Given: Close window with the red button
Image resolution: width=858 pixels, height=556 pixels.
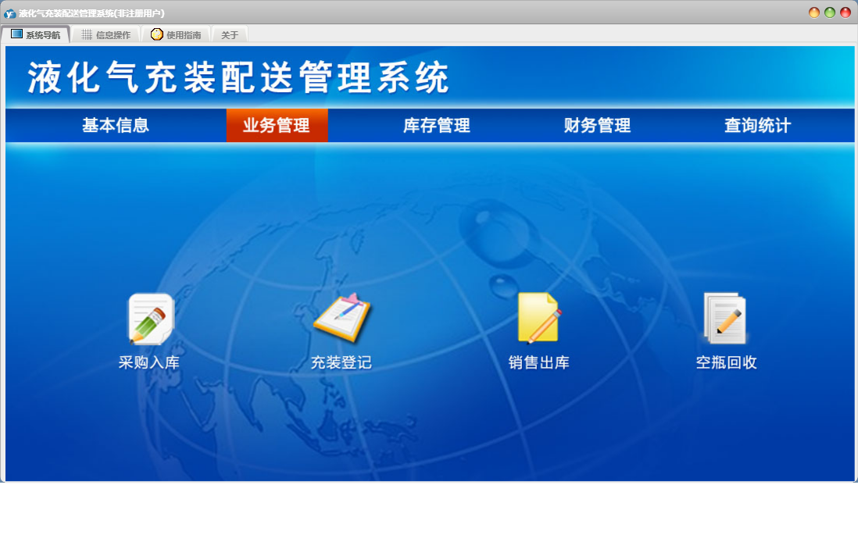Looking at the screenshot, I should click(x=845, y=12).
